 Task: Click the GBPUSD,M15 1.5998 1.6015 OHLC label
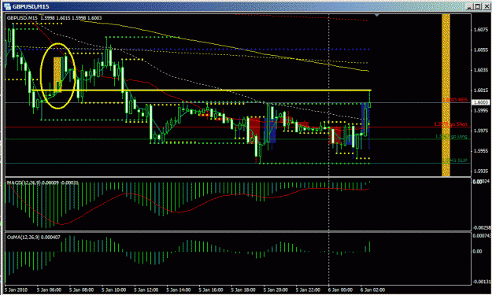click(54, 18)
